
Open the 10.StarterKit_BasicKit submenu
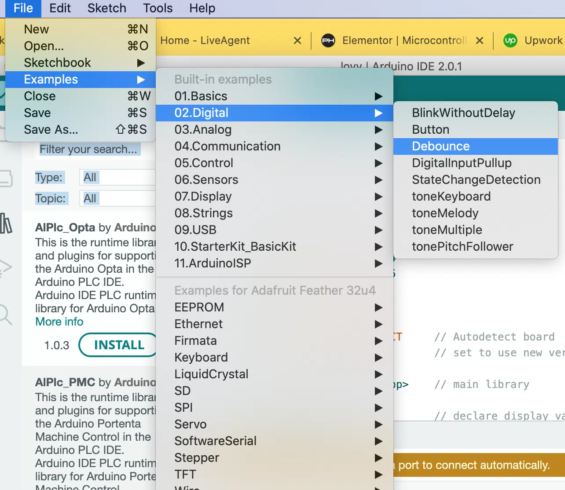point(275,247)
